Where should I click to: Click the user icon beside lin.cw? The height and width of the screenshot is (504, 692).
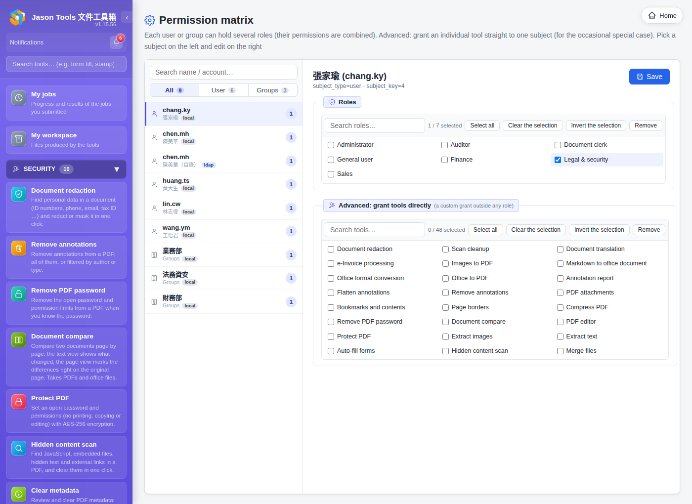[x=154, y=208]
